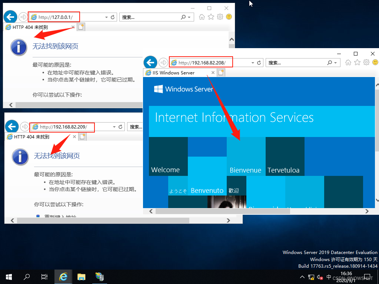Click horizontal scrollbar in the IIS window
The height and width of the screenshot is (284, 379).
[222, 211]
